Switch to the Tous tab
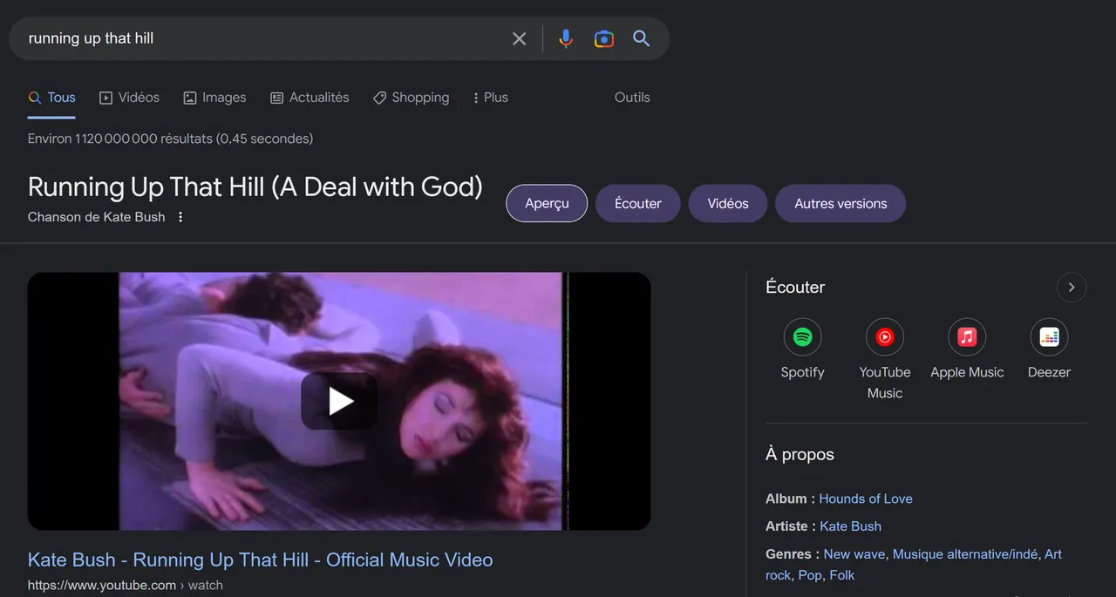 [x=51, y=98]
